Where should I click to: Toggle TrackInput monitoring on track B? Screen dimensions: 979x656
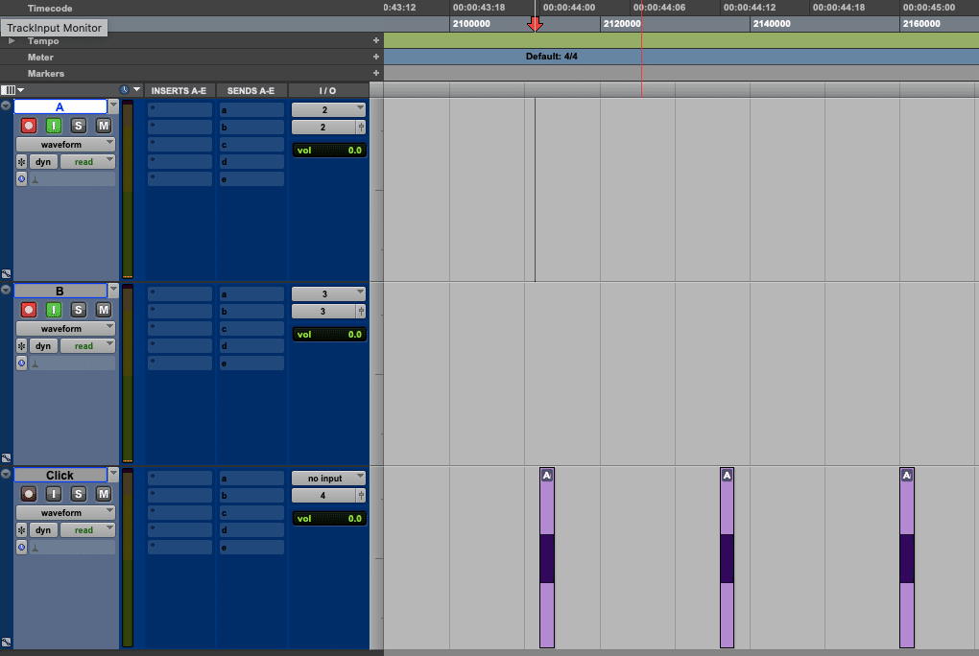click(54, 310)
